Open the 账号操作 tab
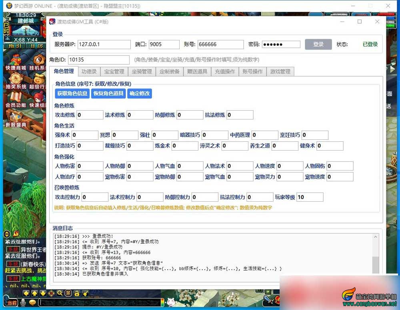 tap(252, 72)
